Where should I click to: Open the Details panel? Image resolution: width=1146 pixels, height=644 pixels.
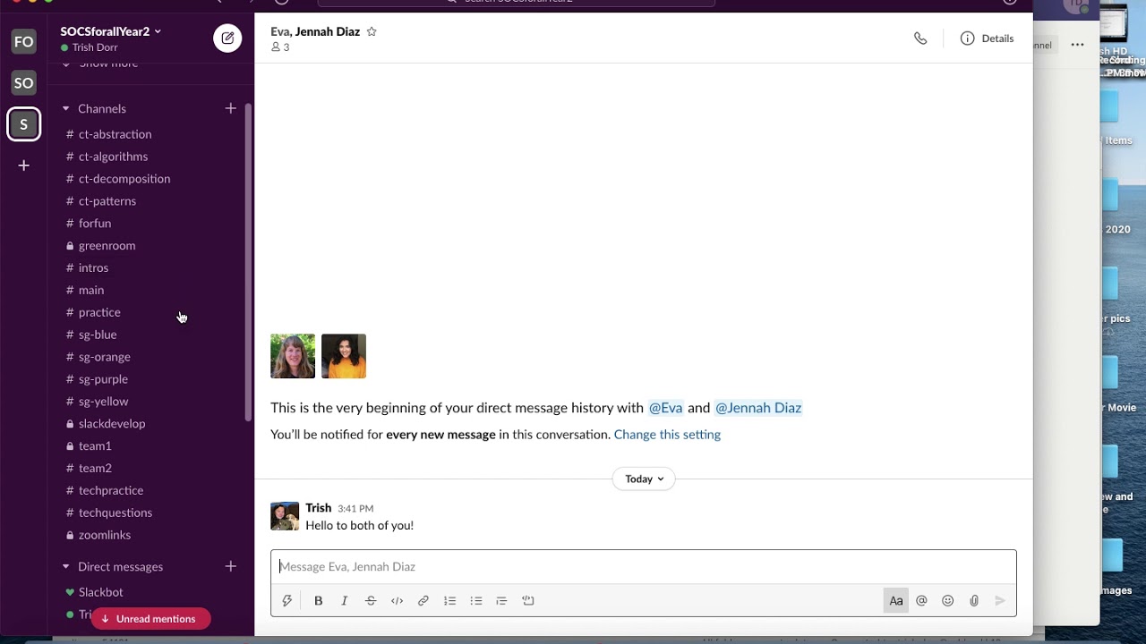pos(987,38)
